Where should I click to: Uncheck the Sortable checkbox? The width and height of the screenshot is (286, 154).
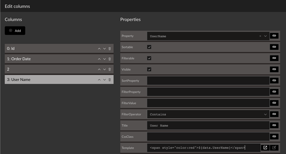click(x=149, y=47)
